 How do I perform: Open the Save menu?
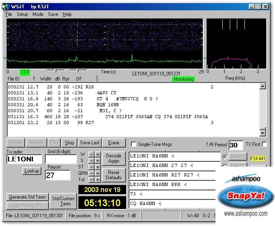point(53,14)
